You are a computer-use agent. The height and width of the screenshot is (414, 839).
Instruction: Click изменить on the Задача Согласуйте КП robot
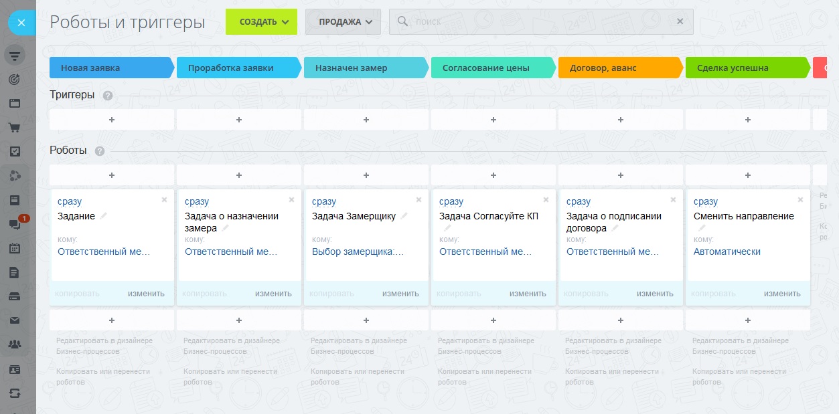point(528,294)
